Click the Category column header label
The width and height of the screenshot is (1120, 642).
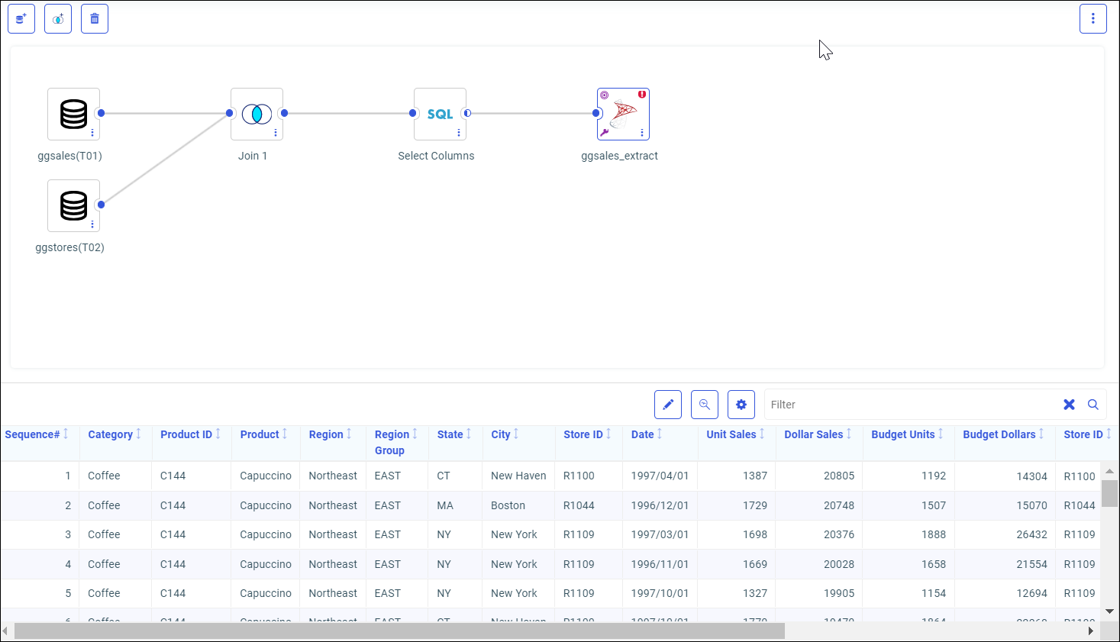110,434
